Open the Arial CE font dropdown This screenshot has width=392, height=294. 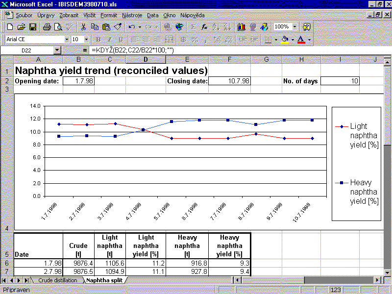point(67,39)
